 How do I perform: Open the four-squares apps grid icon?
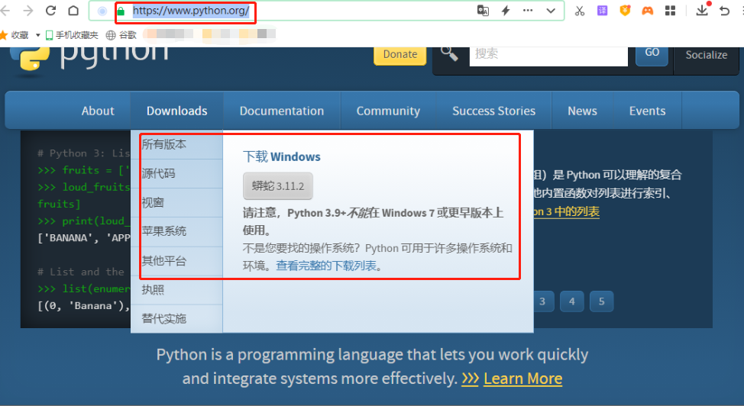click(670, 11)
